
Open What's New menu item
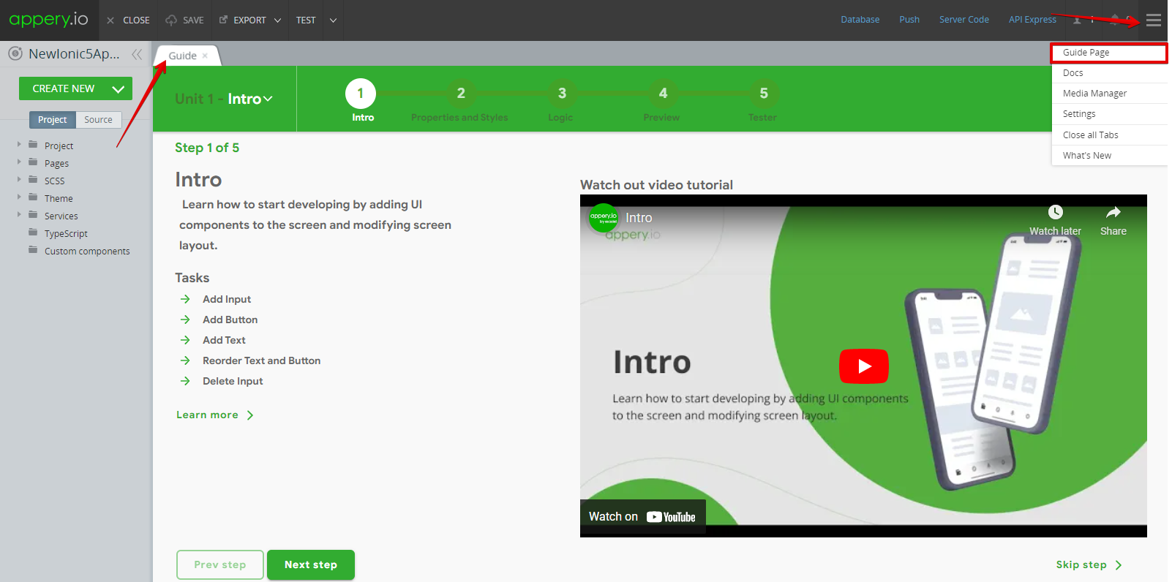pyautogui.click(x=1109, y=156)
